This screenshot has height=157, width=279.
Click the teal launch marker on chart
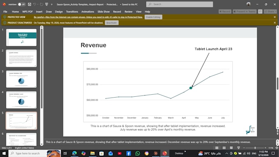coord(191,88)
